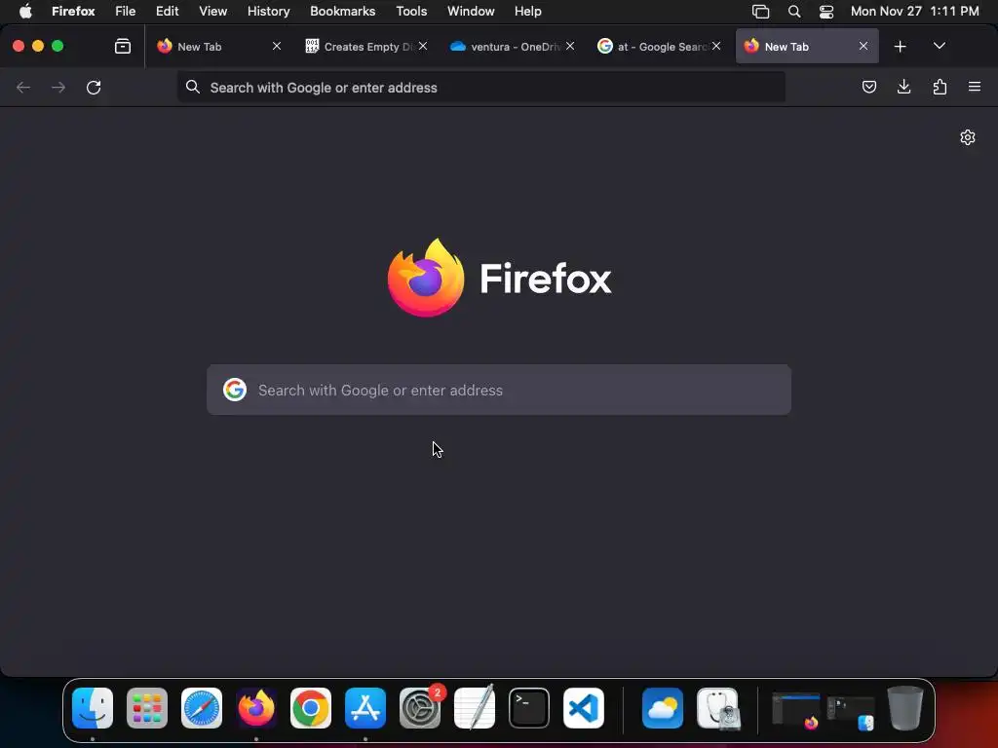Open Control Center in menu bar
The width and height of the screenshot is (998, 748).
tap(826, 11)
